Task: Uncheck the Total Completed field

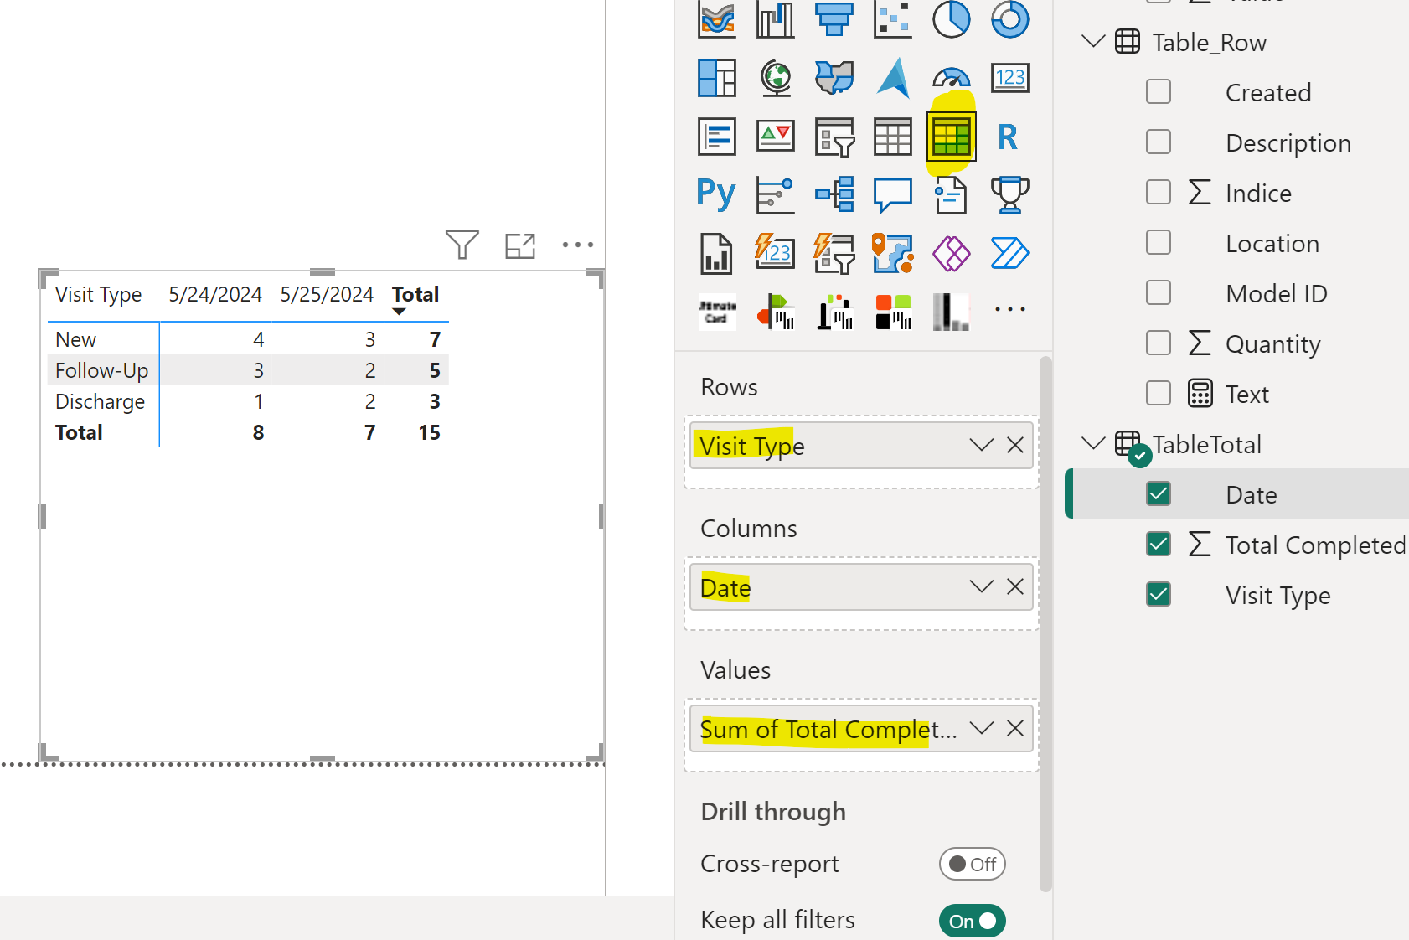Action: click(1159, 544)
